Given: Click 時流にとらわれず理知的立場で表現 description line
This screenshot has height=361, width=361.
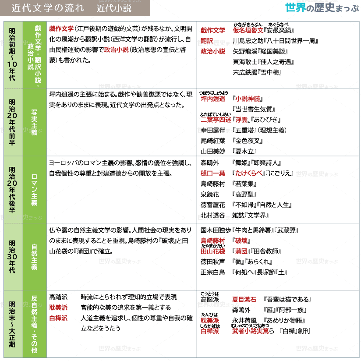Looking at the screenshot, I should [x=129, y=297].
